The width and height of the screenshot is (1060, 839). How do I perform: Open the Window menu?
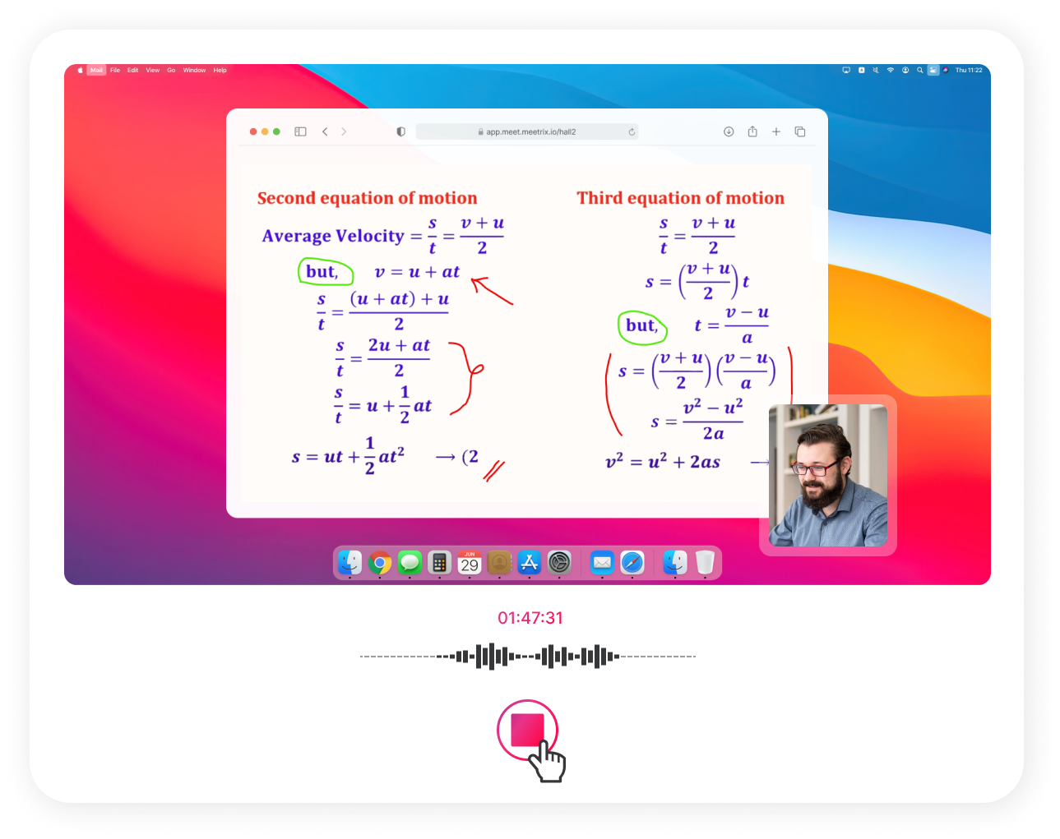click(194, 70)
